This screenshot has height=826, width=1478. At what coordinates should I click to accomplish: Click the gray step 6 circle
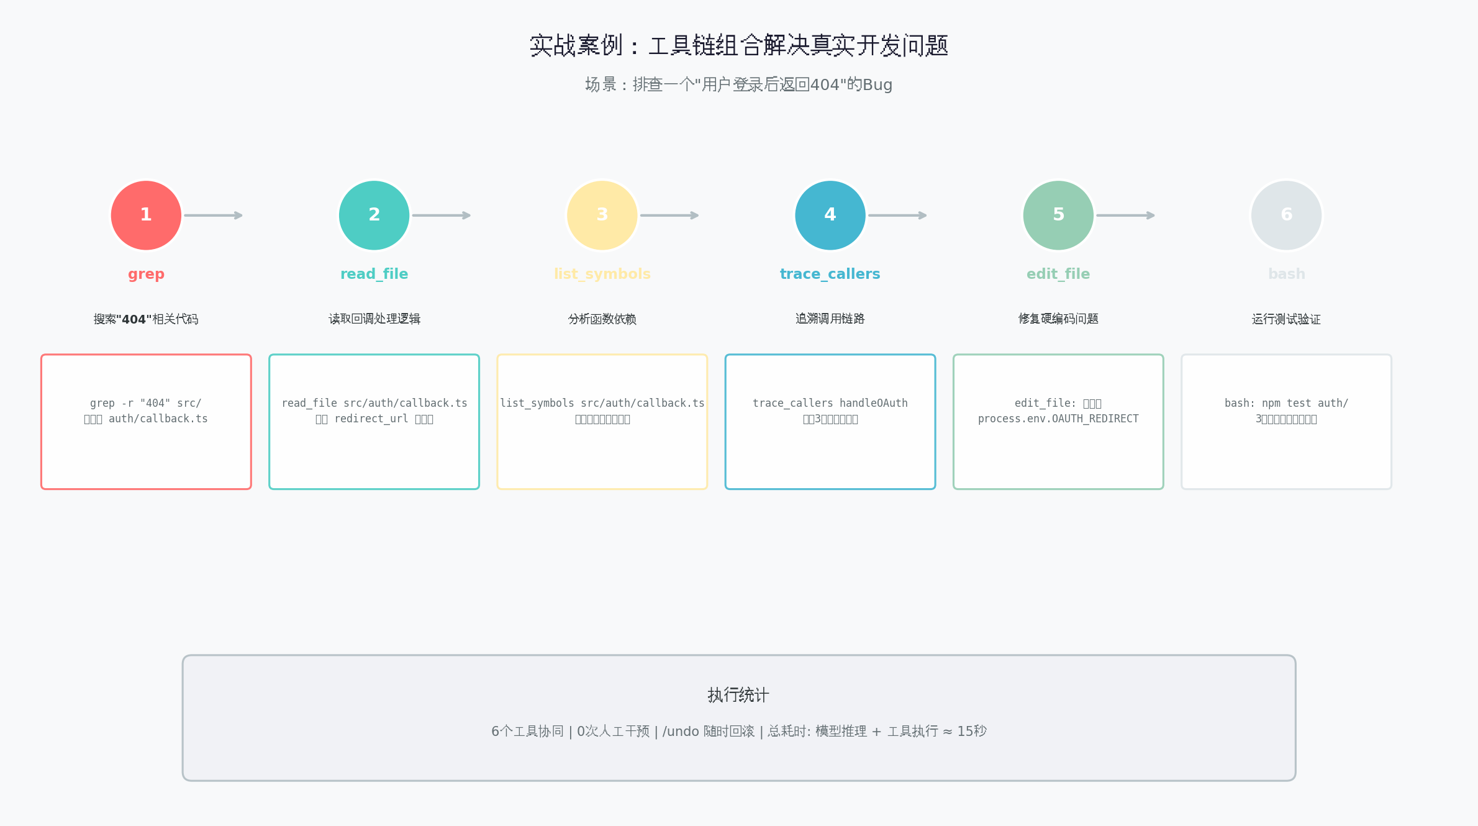pyautogui.click(x=1286, y=216)
